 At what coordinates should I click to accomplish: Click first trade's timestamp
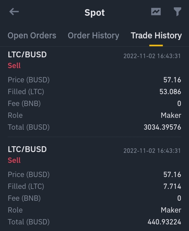coord(152,56)
